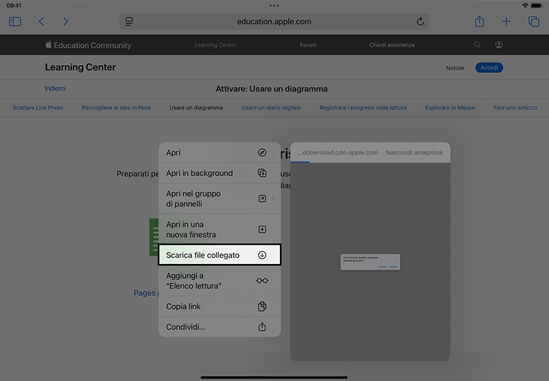Select Apri from the context menu
The image size is (549, 381).
[219, 153]
